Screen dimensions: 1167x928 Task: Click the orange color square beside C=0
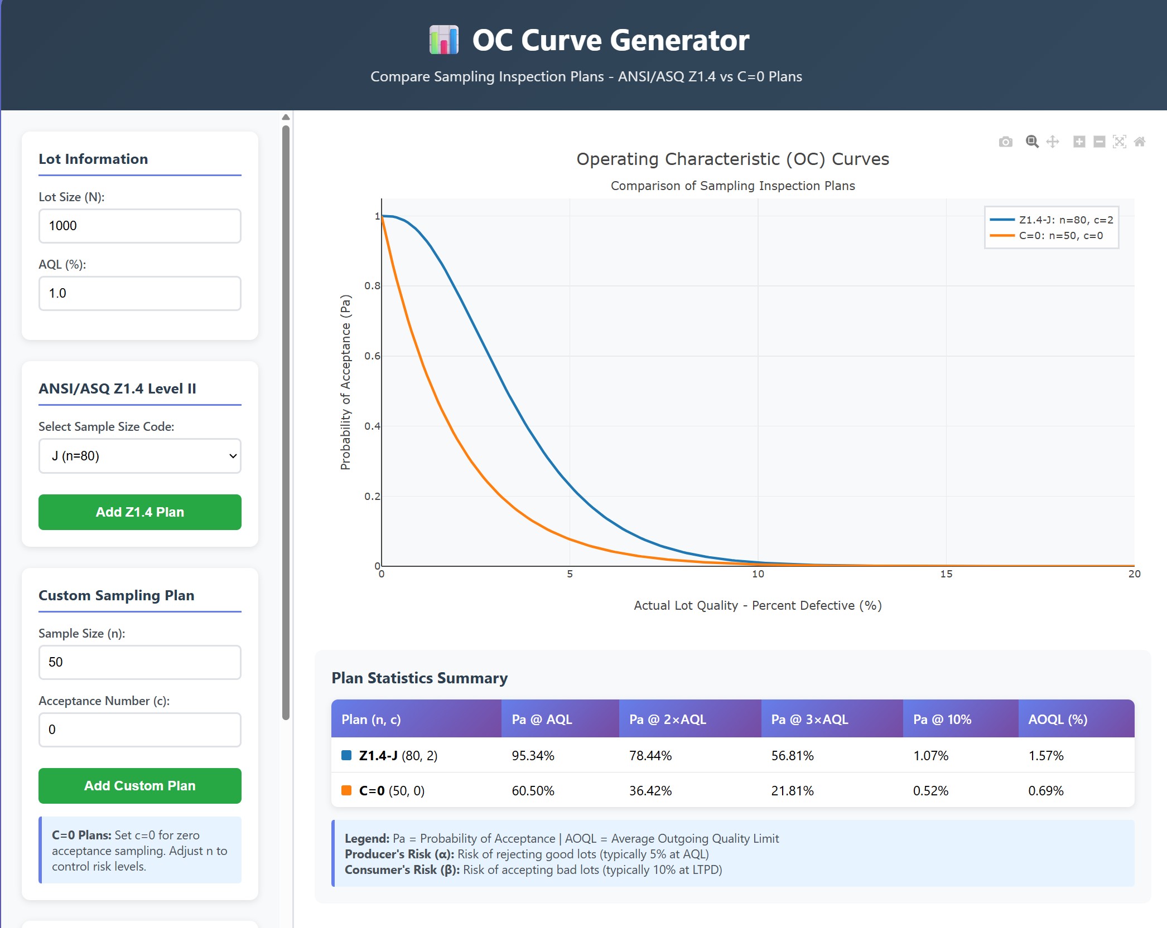tap(347, 790)
